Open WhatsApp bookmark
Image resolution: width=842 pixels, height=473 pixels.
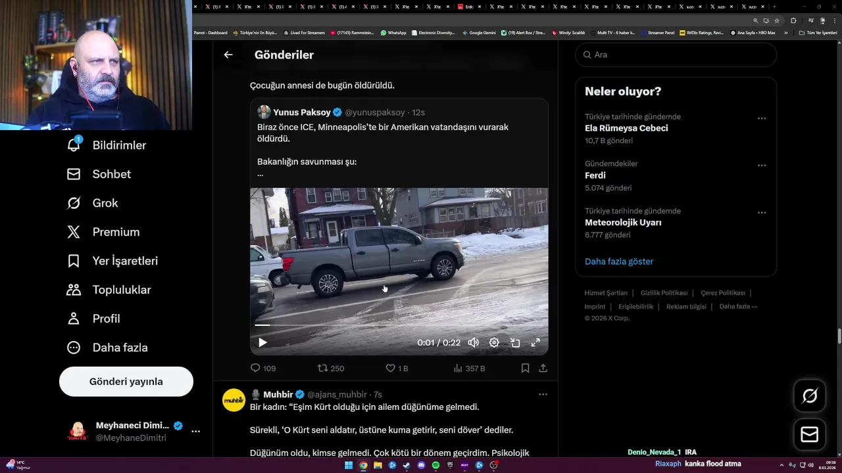[x=393, y=32]
